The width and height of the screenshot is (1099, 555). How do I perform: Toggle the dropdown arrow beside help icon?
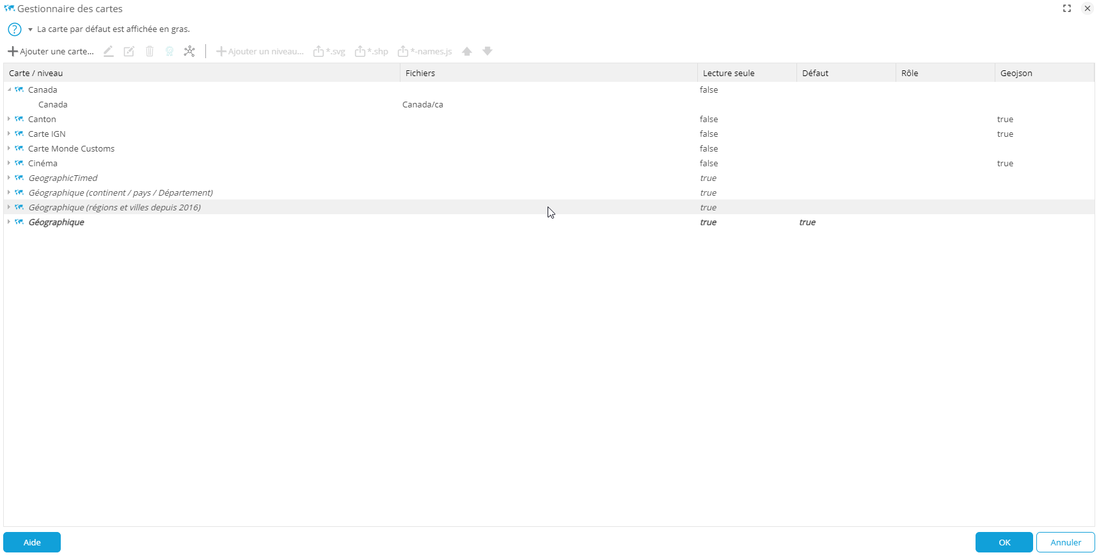pyautogui.click(x=30, y=29)
